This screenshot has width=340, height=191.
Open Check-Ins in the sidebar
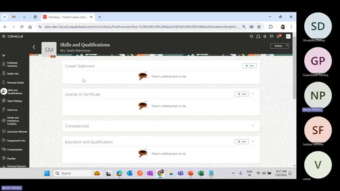12,110
